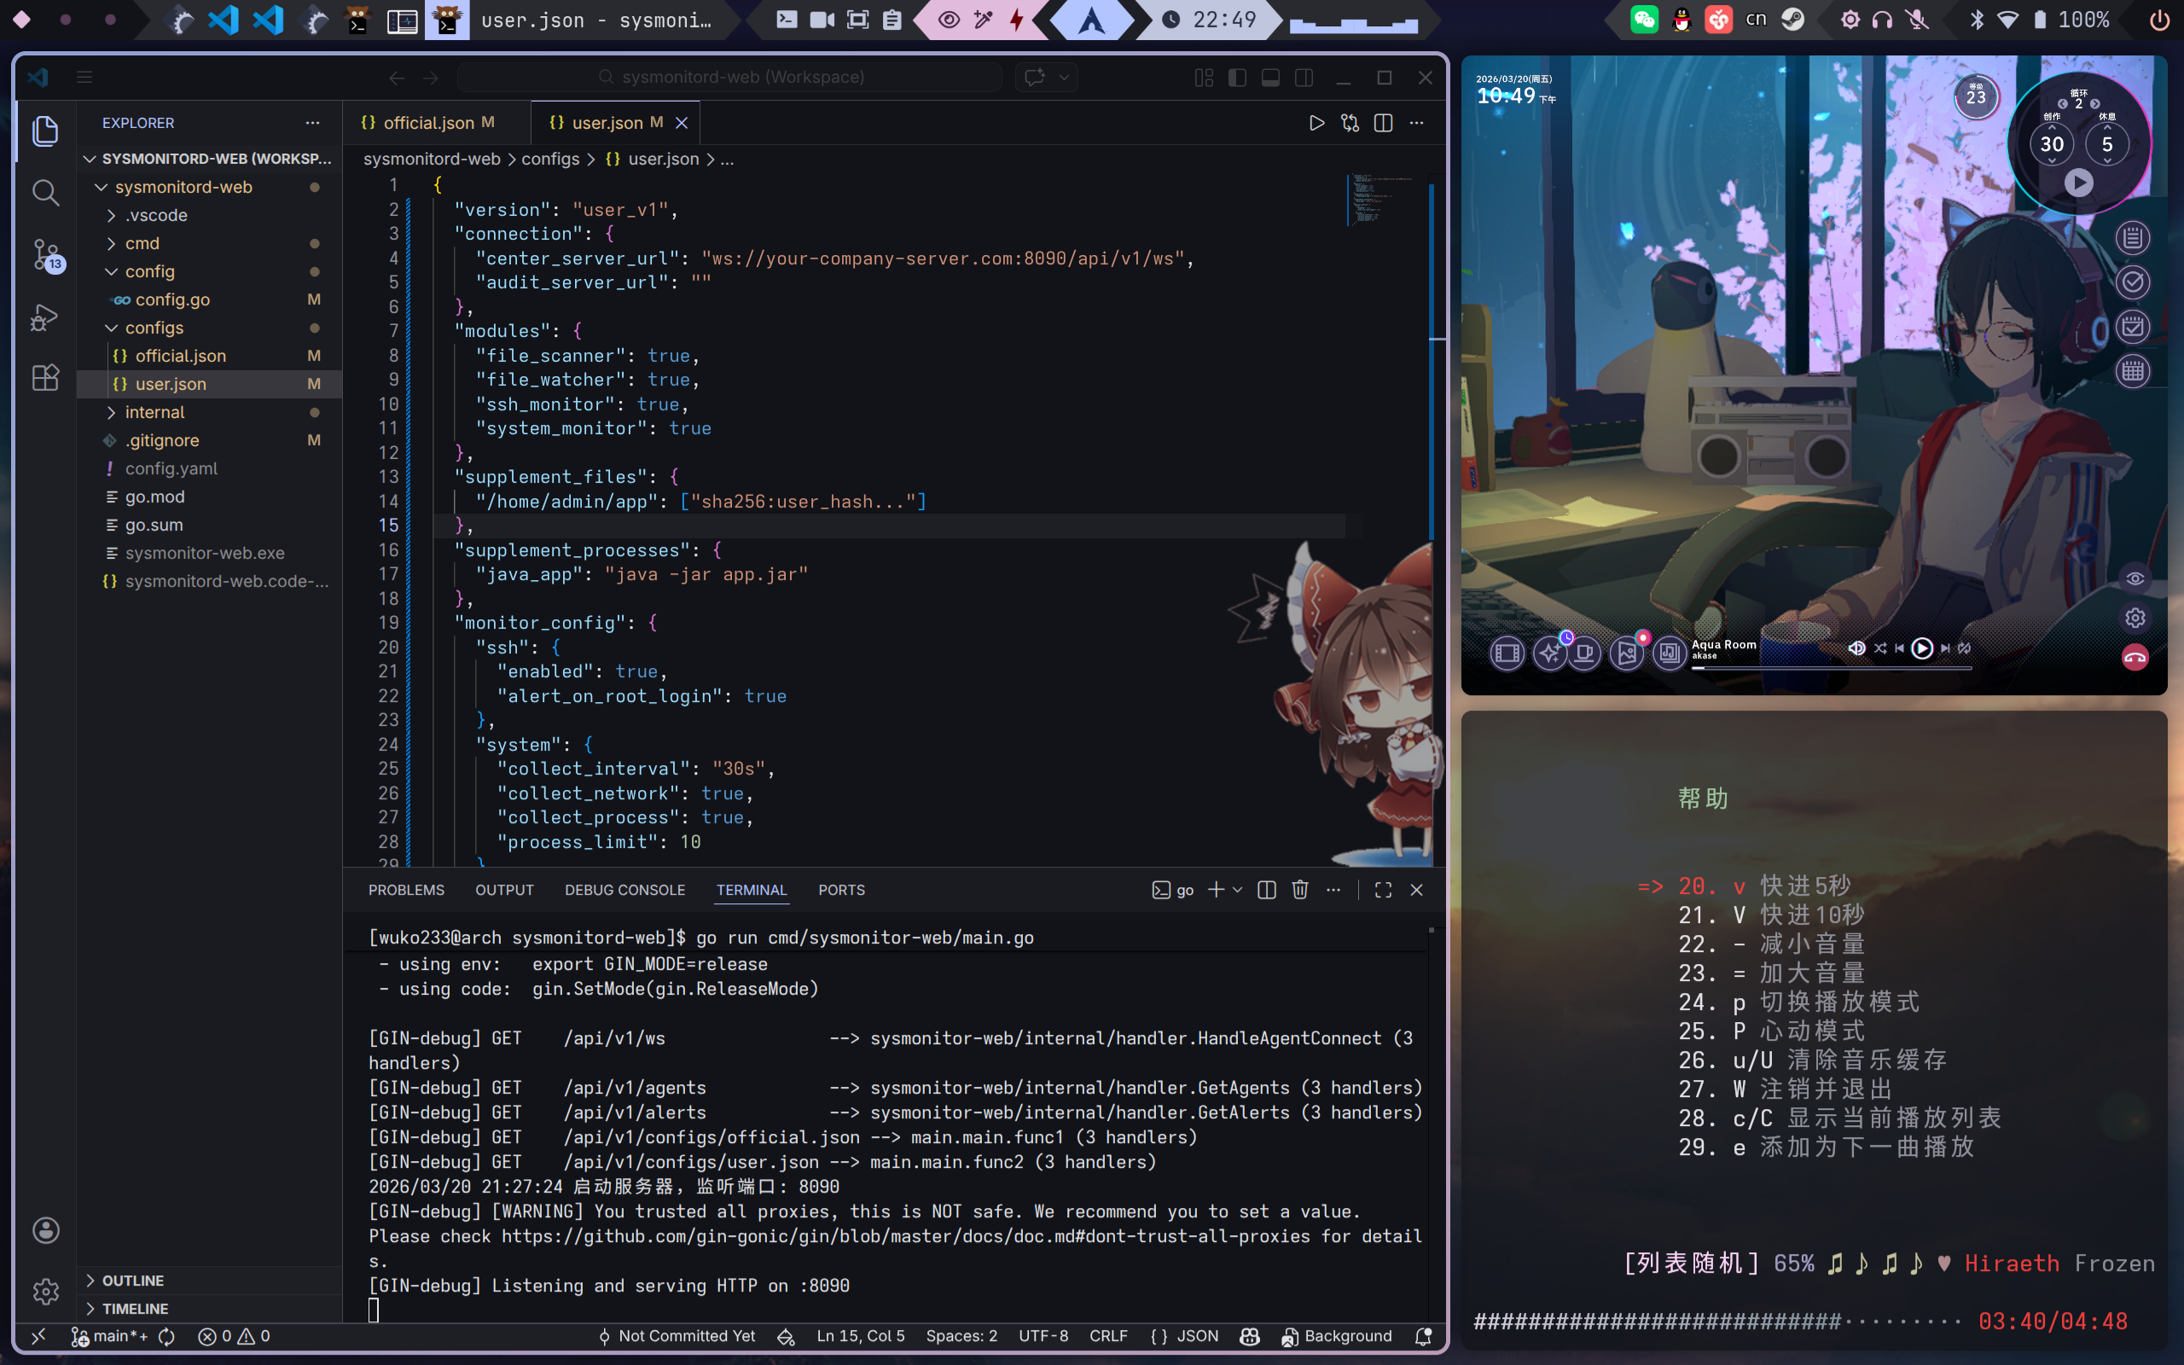Image resolution: width=2184 pixels, height=1365 pixels.
Task: Toggle the bottom panel layout icon
Action: tap(1269, 78)
